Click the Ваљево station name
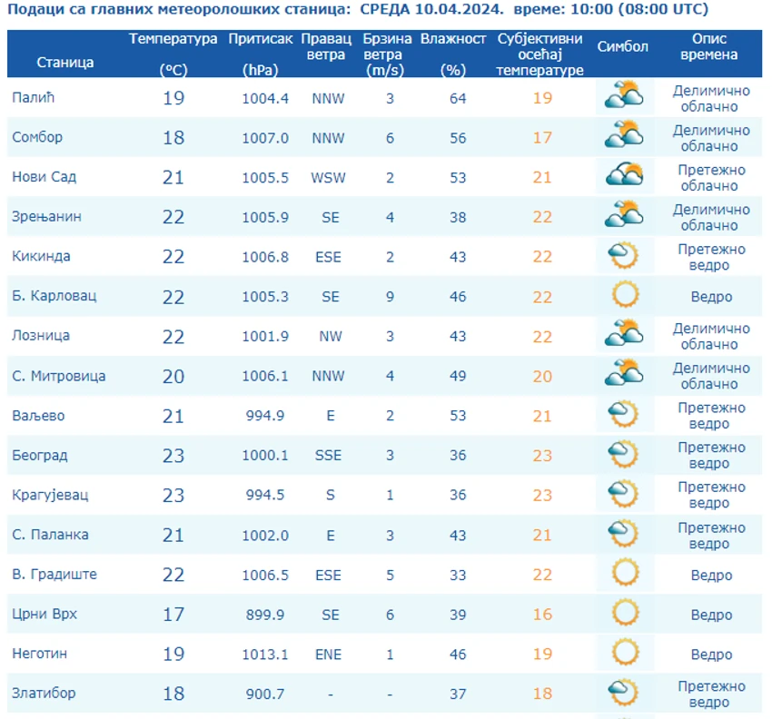 tap(38, 416)
